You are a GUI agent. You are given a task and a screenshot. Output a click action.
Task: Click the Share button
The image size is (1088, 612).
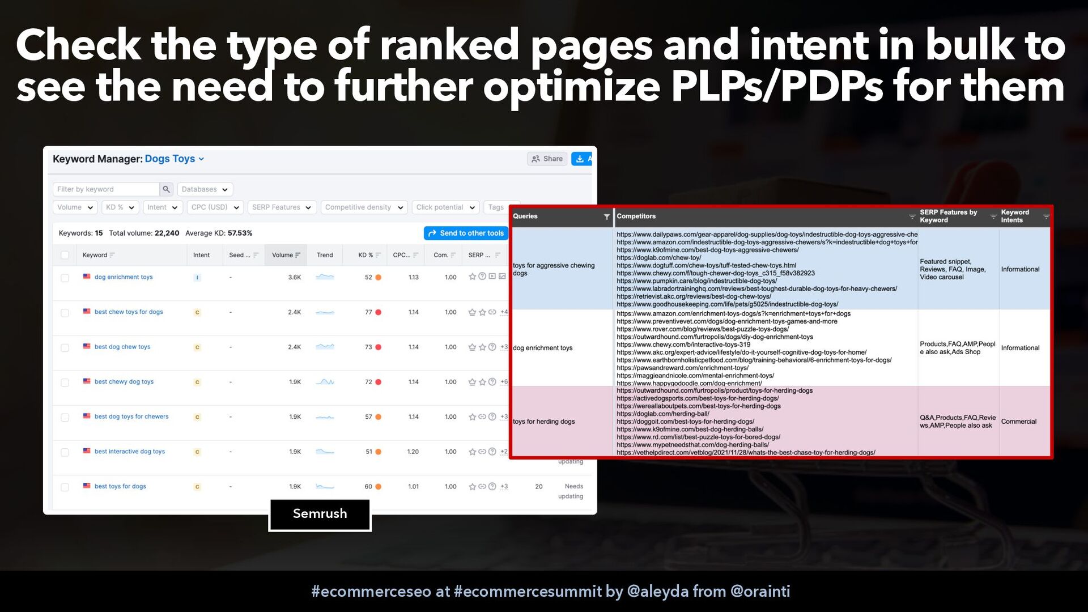547,159
